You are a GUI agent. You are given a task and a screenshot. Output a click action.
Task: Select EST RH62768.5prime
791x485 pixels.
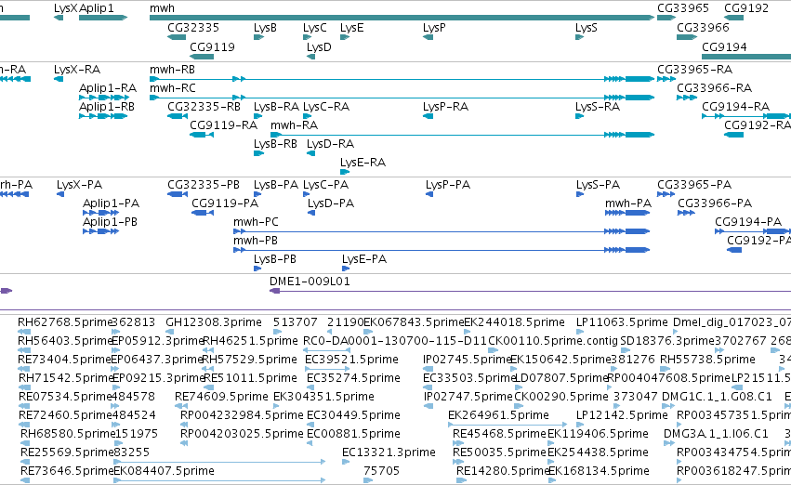point(24,332)
